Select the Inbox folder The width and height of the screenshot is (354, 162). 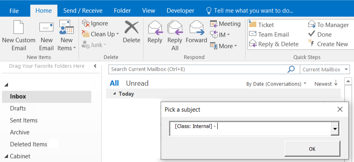[47, 97]
